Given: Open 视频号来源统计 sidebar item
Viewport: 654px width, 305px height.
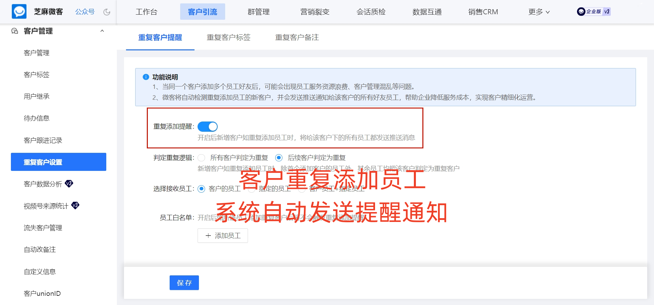Looking at the screenshot, I should 46,206.
